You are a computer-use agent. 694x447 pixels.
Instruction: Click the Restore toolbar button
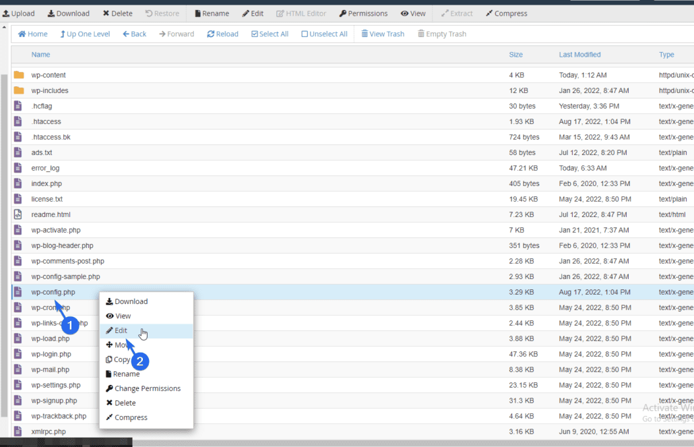[x=162, y=13]
